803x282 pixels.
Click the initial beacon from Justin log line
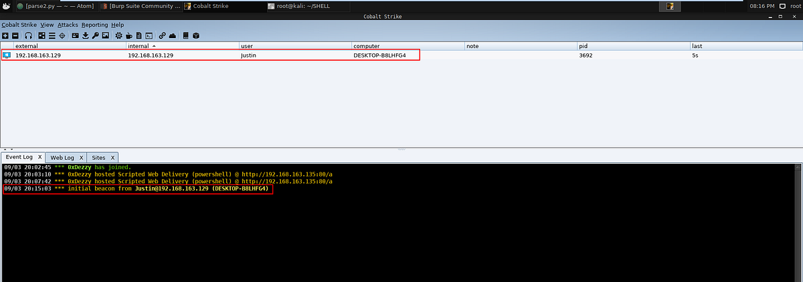pos(136,189)
